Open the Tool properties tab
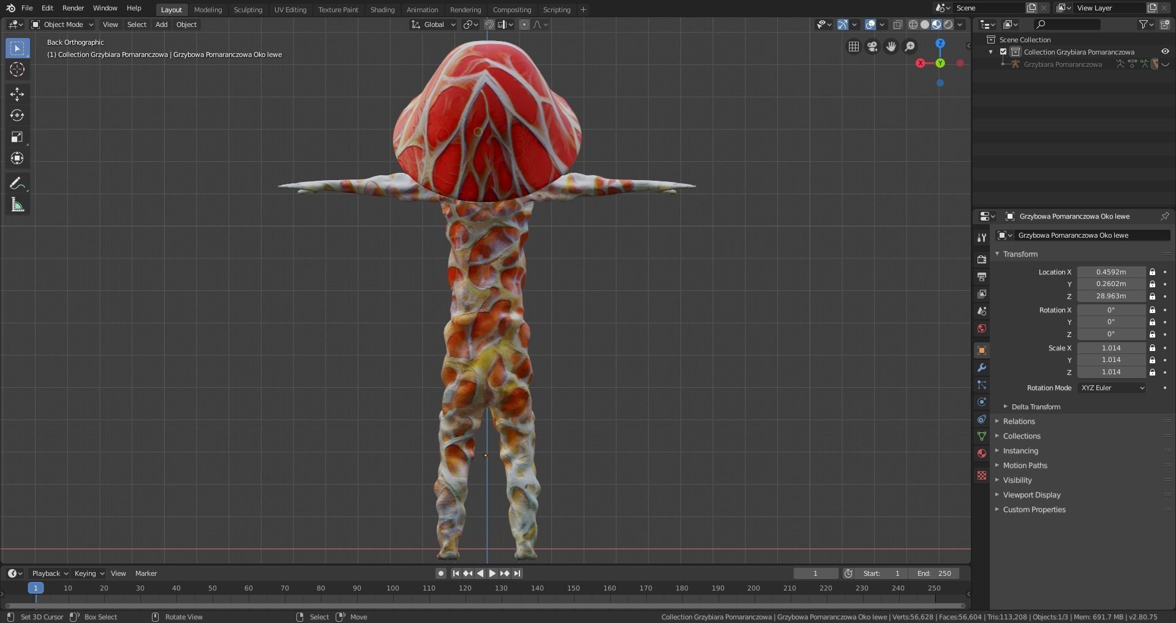 coord(982,237)
